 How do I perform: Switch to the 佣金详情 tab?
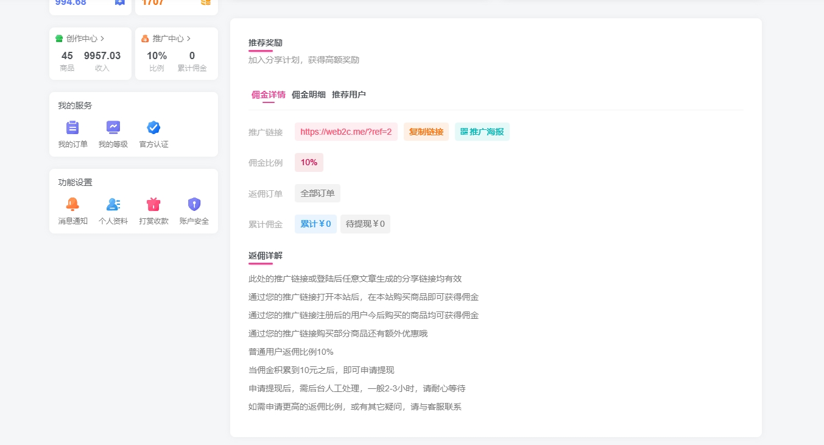tap(269, 94)
